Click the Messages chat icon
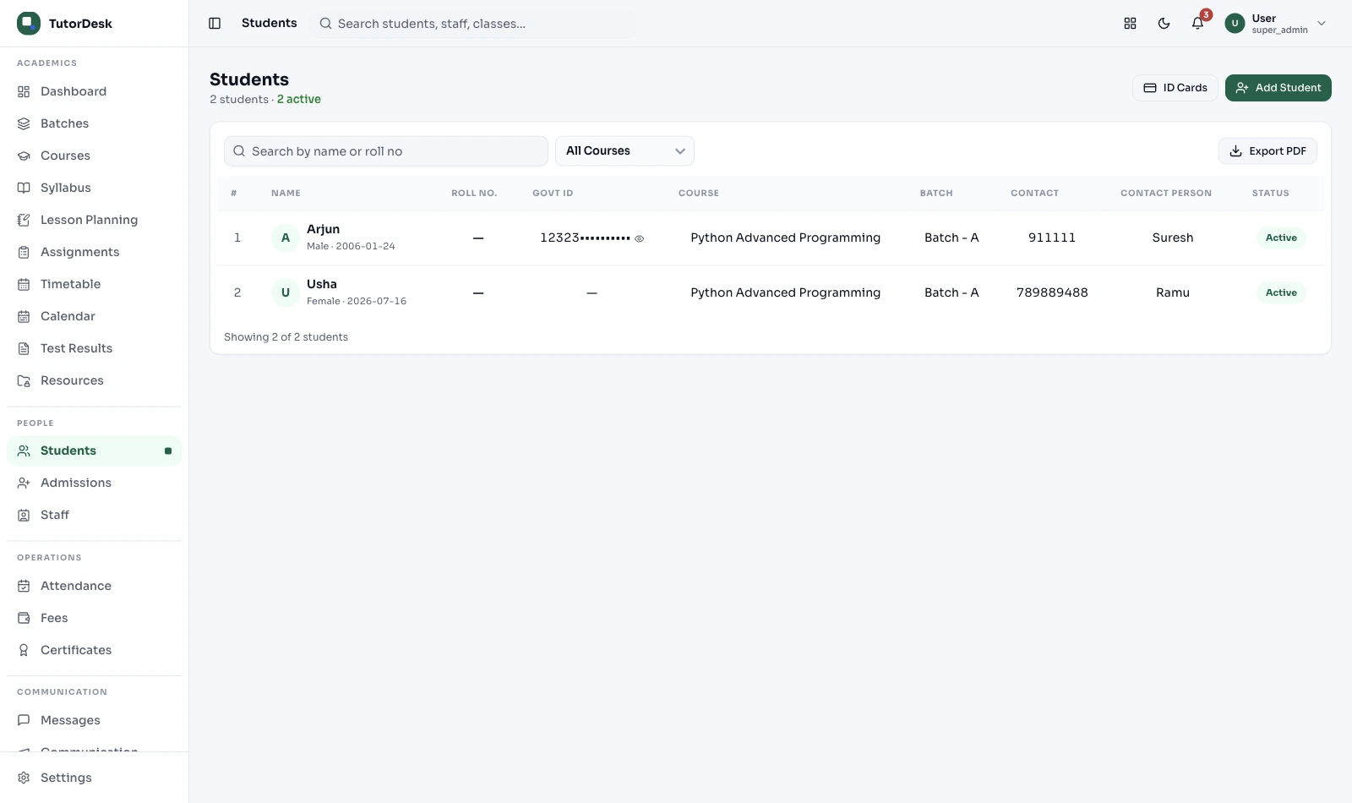 point(24,720)
